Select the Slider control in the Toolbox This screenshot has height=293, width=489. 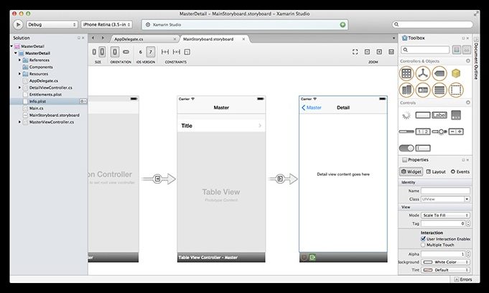(x=439, y=131)
